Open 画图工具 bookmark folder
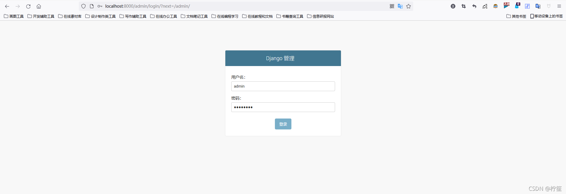This screenshot has width=566, height=194. tap(14, 16)
